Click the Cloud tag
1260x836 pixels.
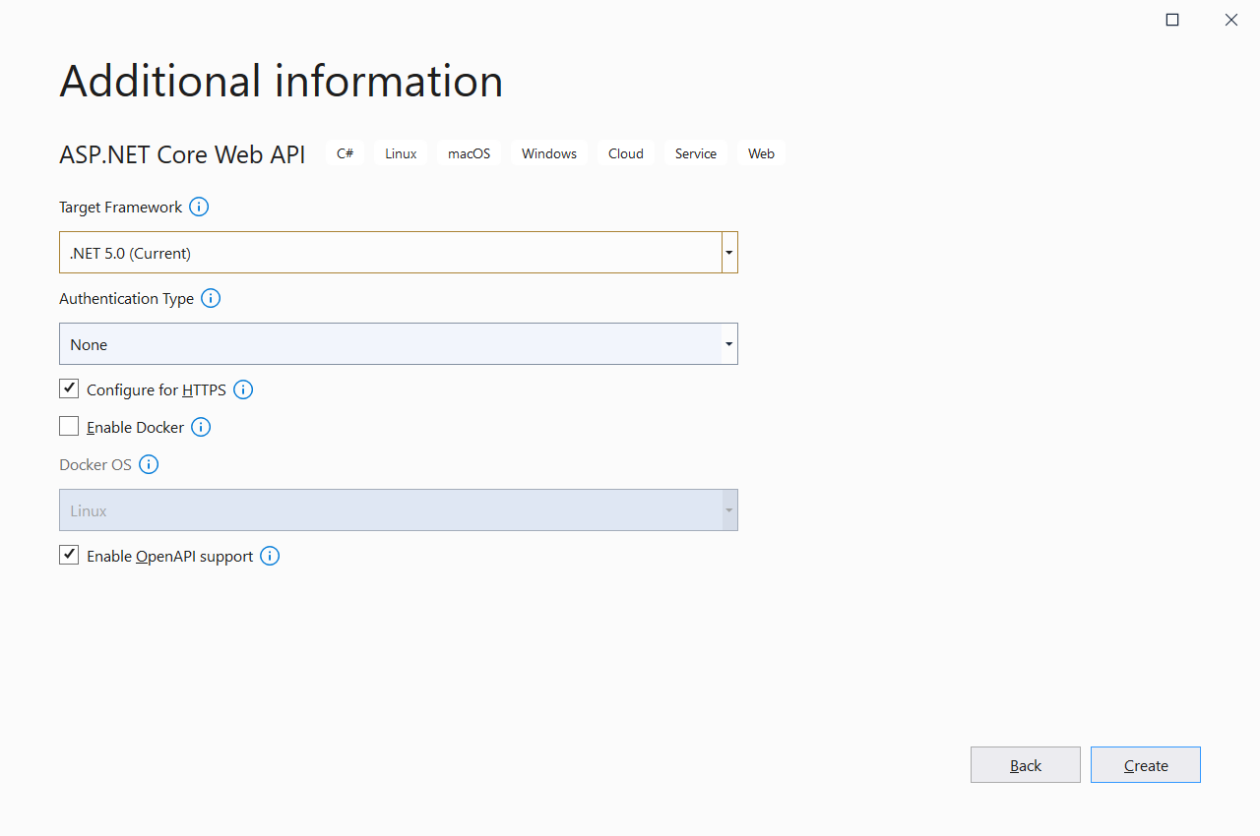tap(626, 153)
